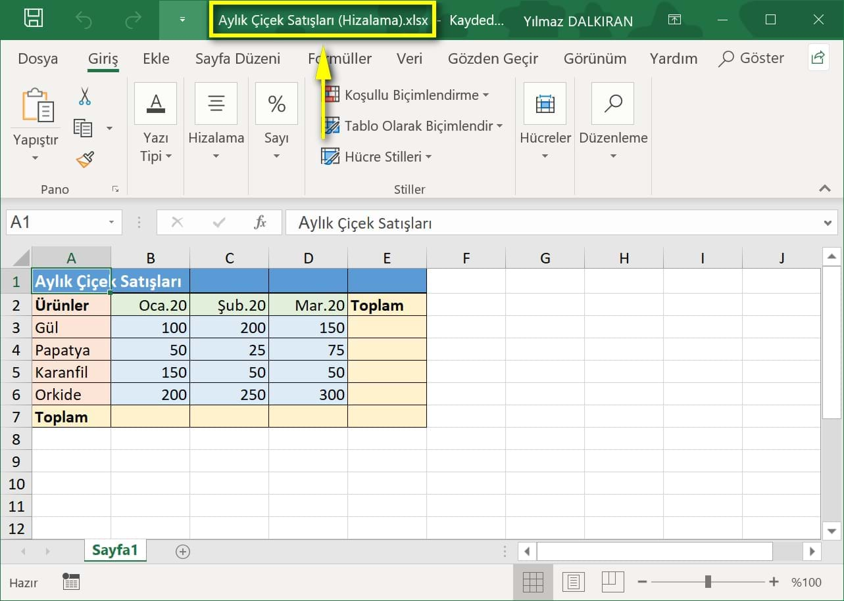This screenshot has height=601, width=844.
Task: Switch to the Ekle tab
Action: [x=156, y=58]
